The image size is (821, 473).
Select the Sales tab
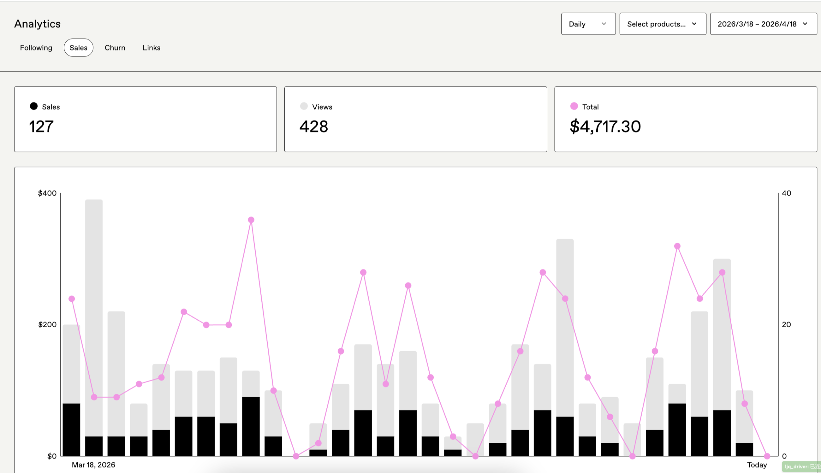tap(78, 48)
